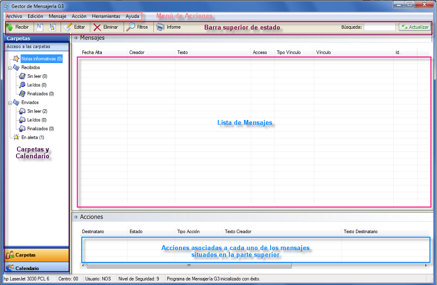Focus the Búsqueda search field
Screen dimensions: 437x285
(380, 27)
